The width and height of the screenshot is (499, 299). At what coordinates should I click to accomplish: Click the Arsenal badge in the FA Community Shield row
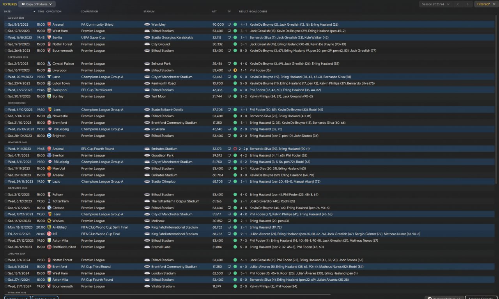click(x=49, y=25)
